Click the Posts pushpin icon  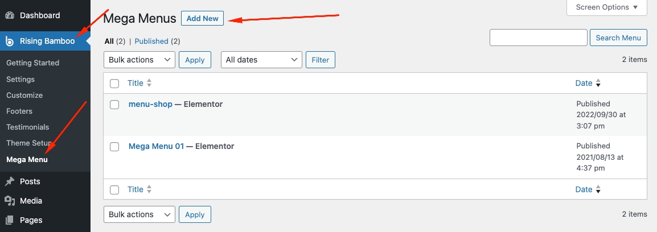[x=10, y=182]
